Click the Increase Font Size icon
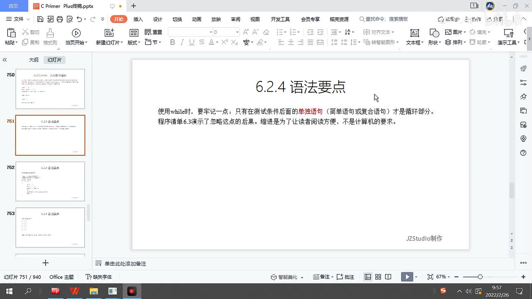The width and height of the screenshot is (532, 299). (246, 32)
